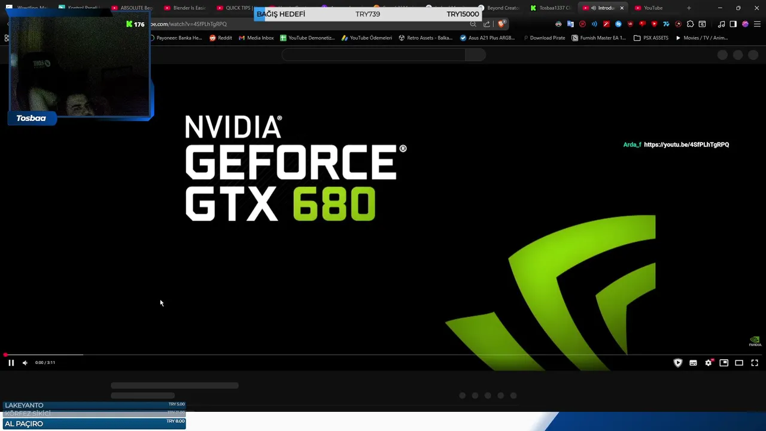Click the Tosbaa webcam name label
Image resolution: width=766 pixels, height=431 pixels.
pos(31,119)
